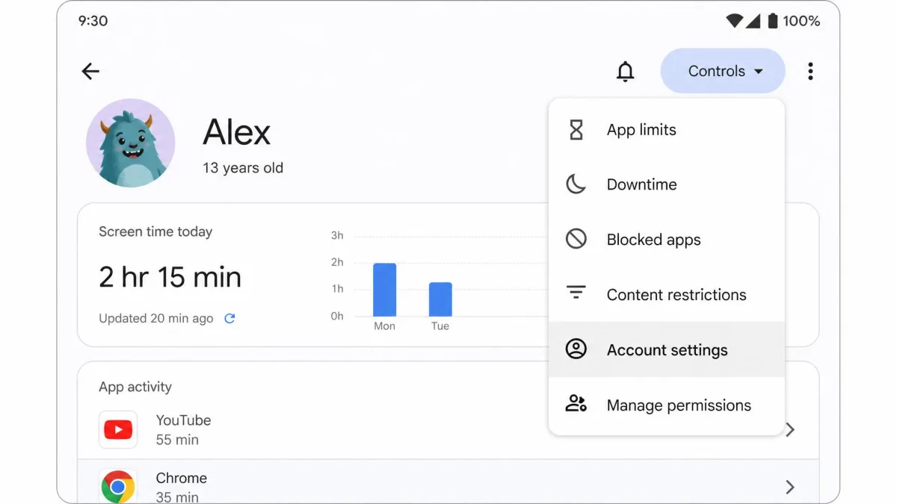The height and width of the screenshot is (504, 897).
Task: Click the Screen time today heading
Action: click(x=155, y=231)
